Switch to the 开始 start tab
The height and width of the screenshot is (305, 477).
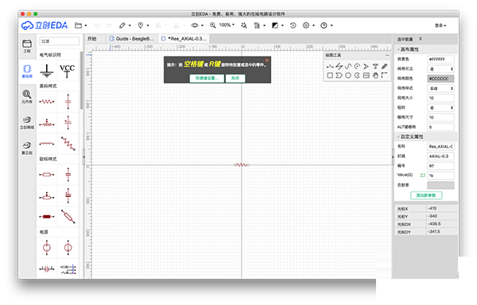(x=92, y=39)
